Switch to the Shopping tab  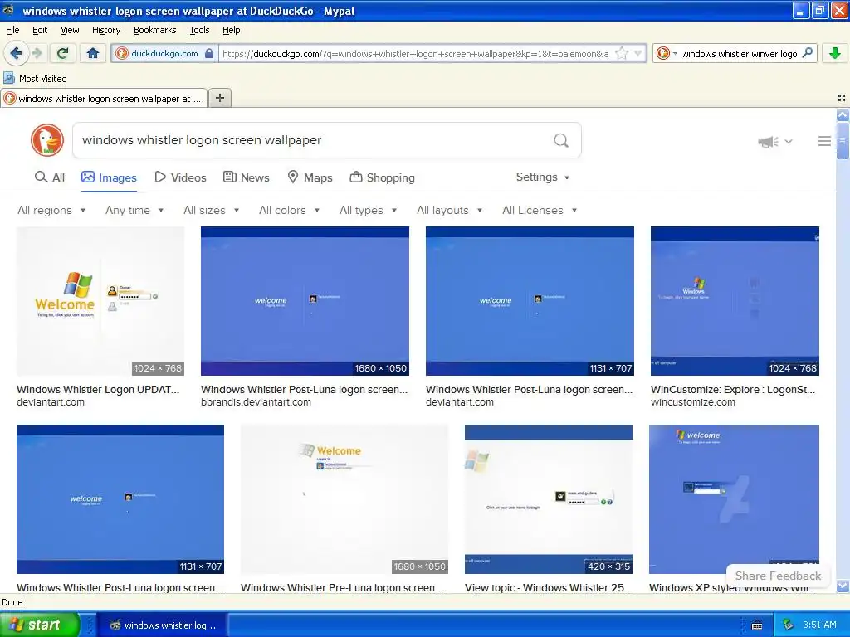click(382, 177)
